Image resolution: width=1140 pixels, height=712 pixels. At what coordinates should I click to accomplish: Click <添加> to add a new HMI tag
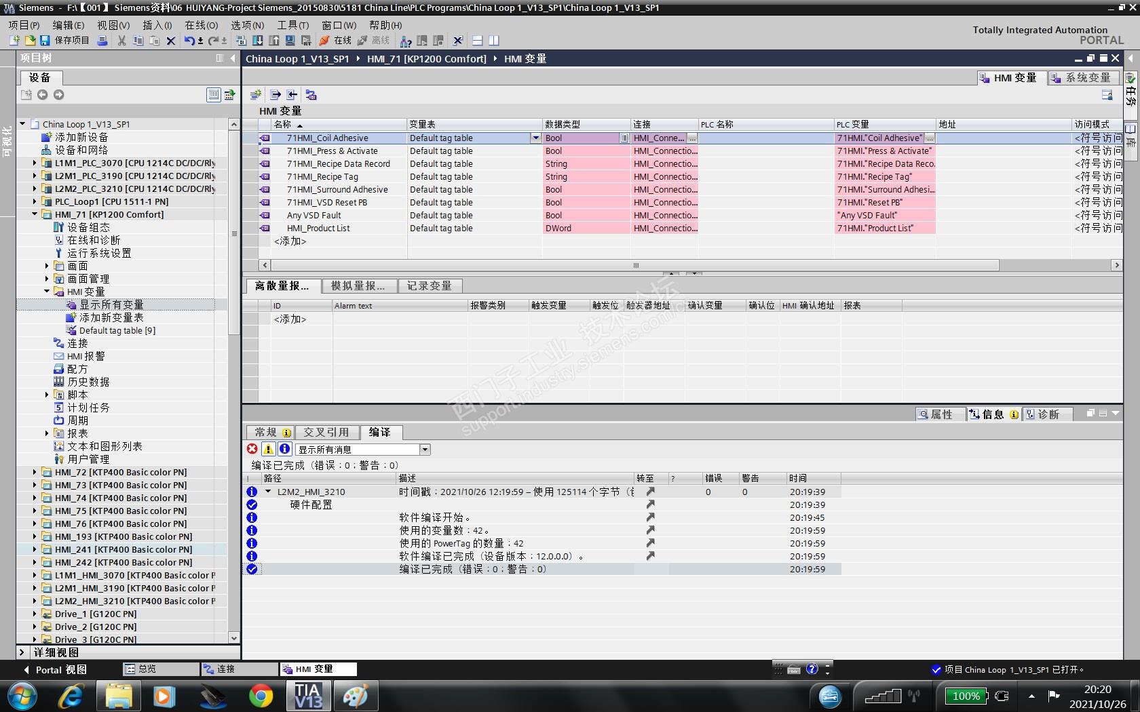290,241
